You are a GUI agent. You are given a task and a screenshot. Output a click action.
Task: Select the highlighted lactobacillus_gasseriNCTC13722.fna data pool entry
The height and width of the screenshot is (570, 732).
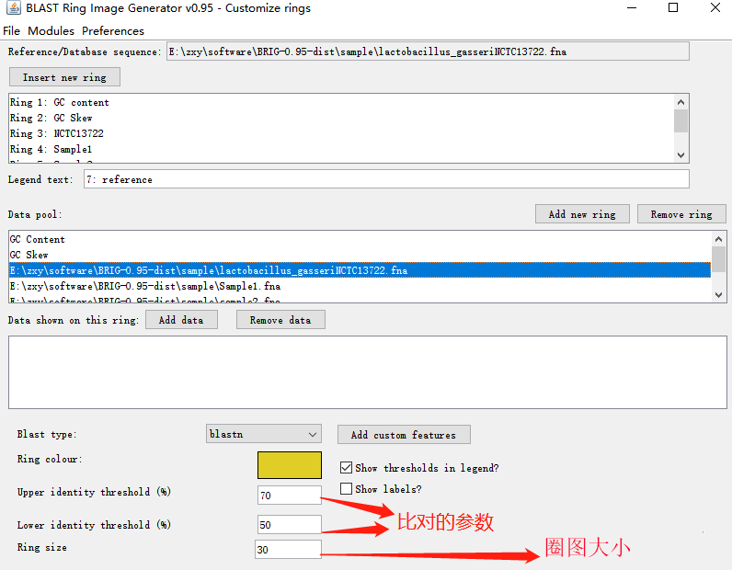[x=360, y=270]
